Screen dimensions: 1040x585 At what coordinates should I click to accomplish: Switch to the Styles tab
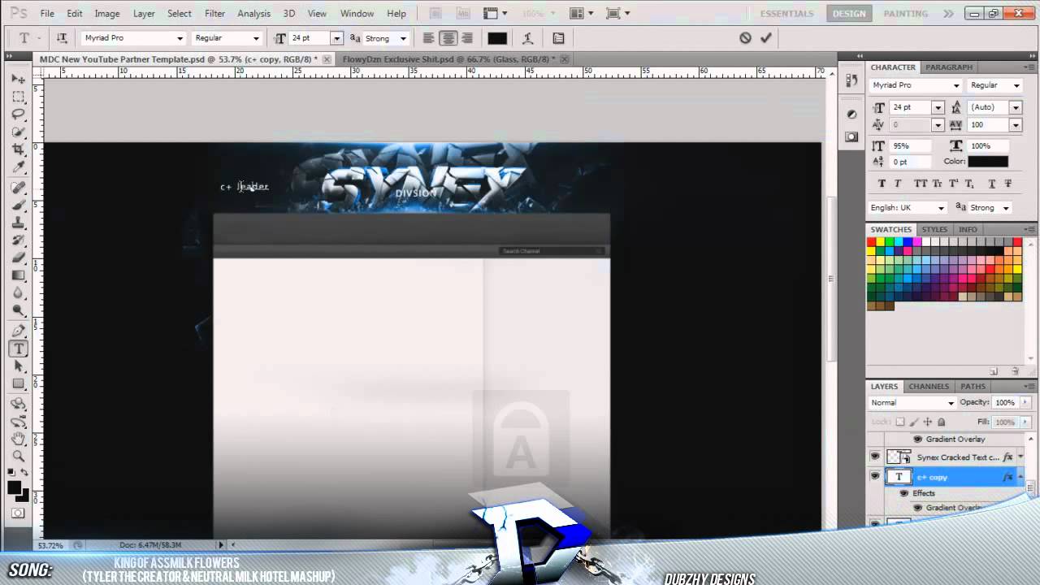click(934, 230)
